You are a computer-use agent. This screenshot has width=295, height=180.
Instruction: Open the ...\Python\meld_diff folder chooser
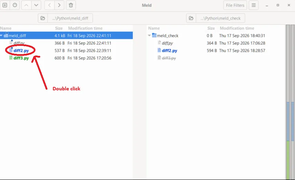tap(70, 18)
